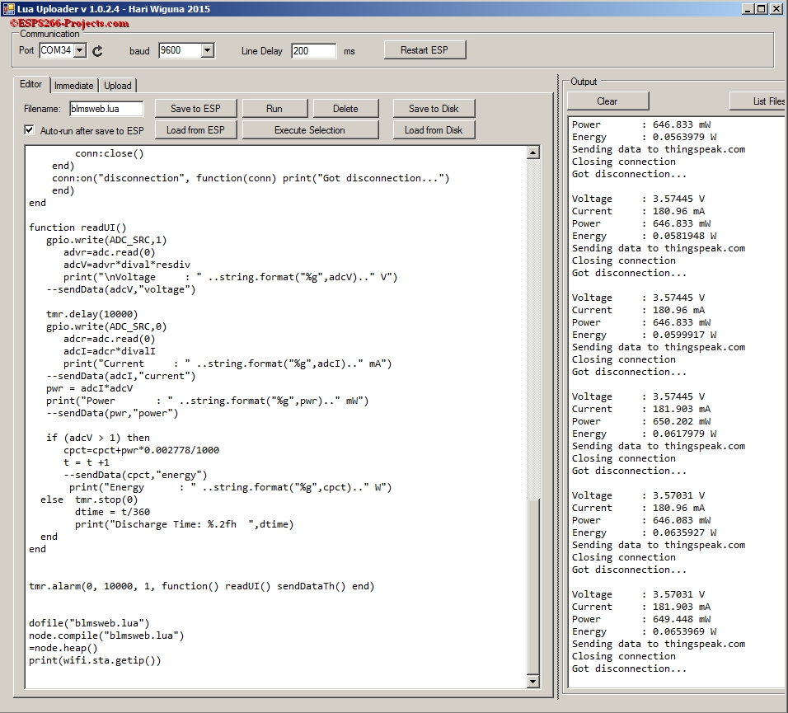The image size is (788, 713).
Task: Click the 'print(wifi.sta.getip())' line
Action: pos(95,660)
